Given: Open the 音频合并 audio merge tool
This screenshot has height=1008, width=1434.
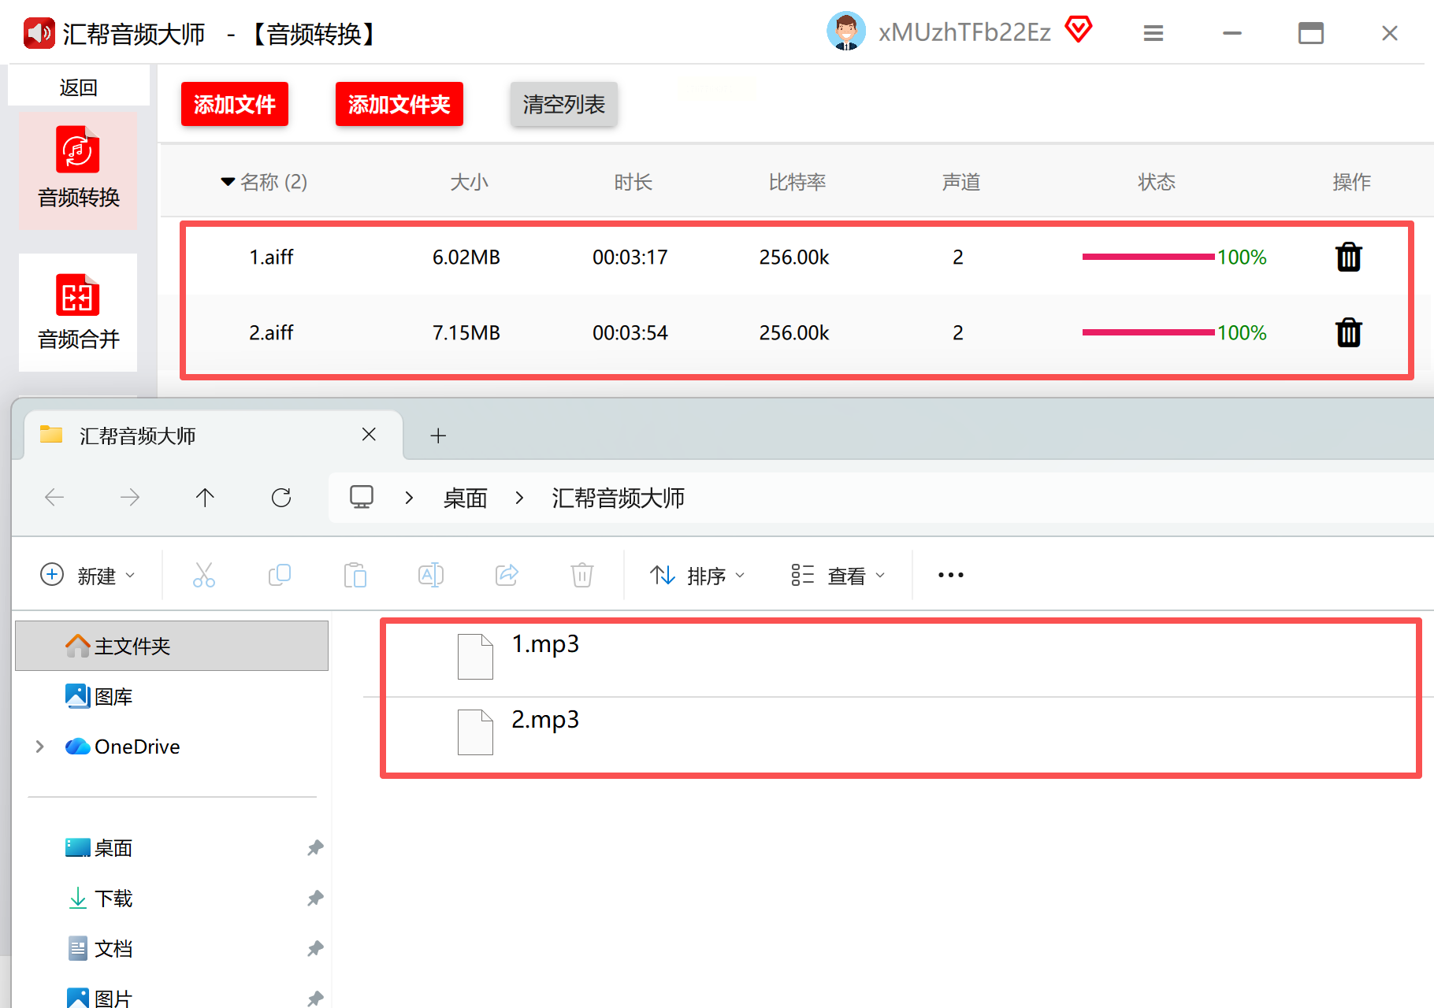Looking at the screenshot, I should coord(78,312).
